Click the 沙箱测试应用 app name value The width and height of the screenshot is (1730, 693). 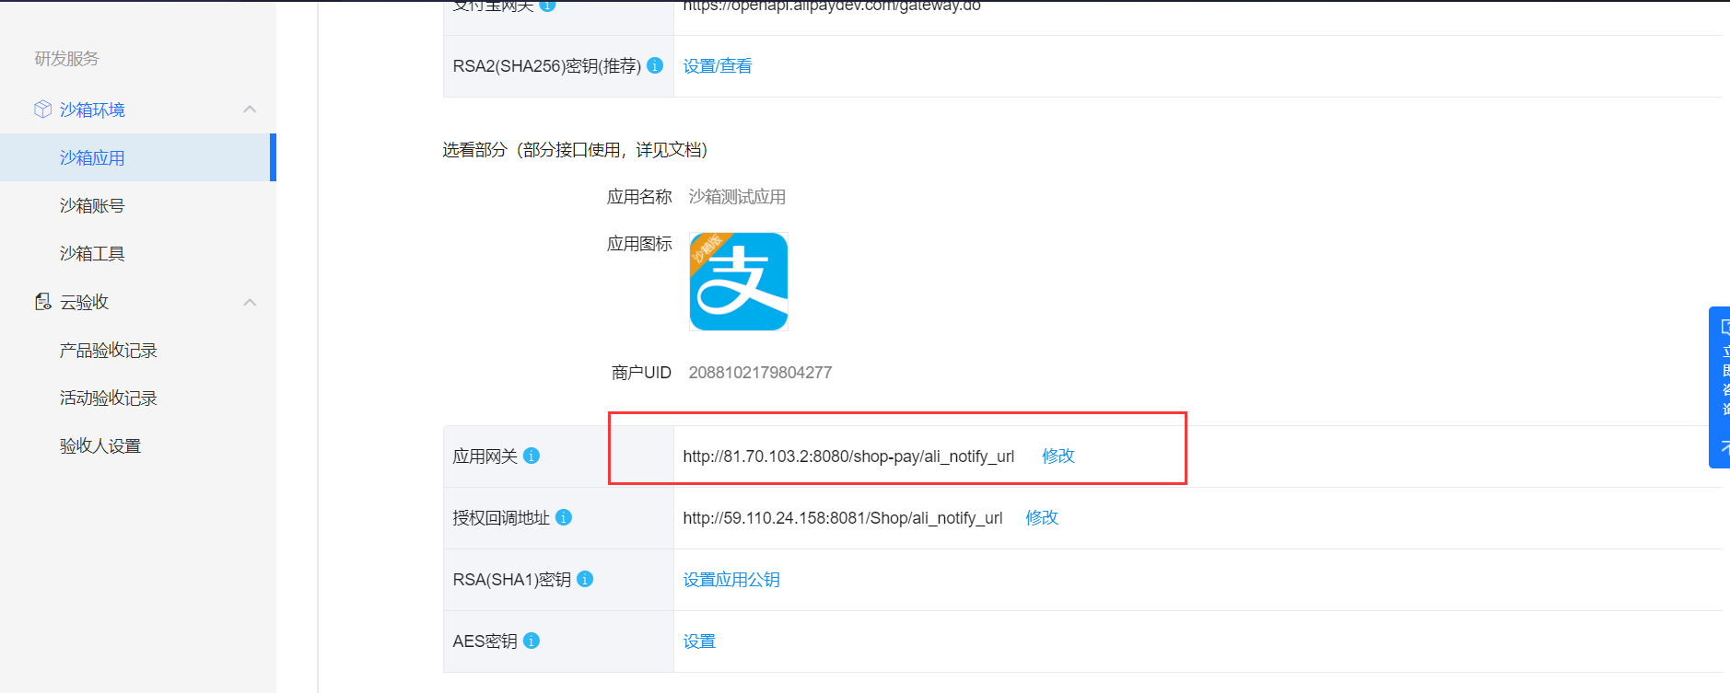(737, 197)
